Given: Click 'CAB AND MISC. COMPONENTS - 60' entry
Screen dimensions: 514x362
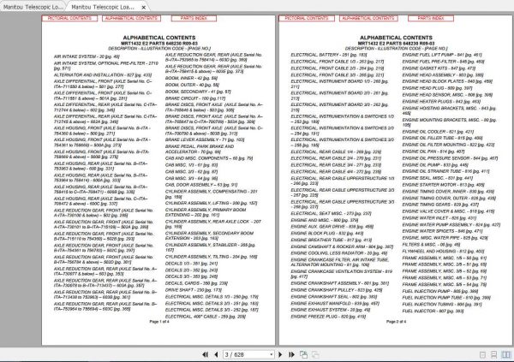Looking at the screenshot, I should click(x=209, y=158).
